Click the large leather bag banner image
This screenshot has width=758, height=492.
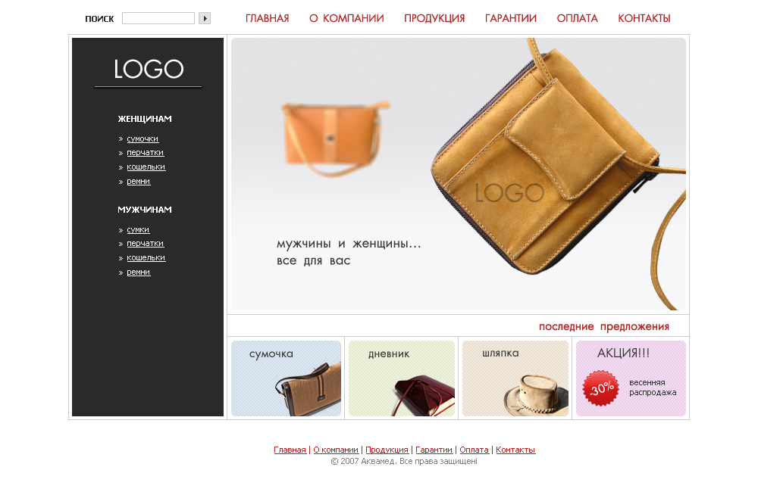459,174
